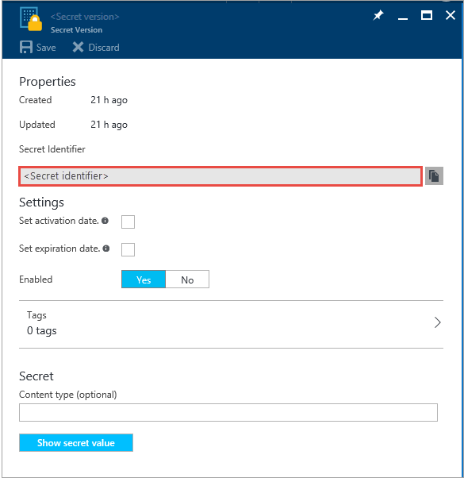Click info icon beside Set expiration date
Viewport: 464px width, 478px height.
pos(106,249)
